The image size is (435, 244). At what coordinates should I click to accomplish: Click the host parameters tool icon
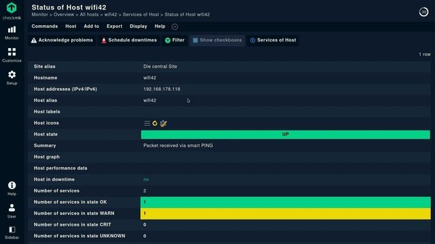coord(163,123)
